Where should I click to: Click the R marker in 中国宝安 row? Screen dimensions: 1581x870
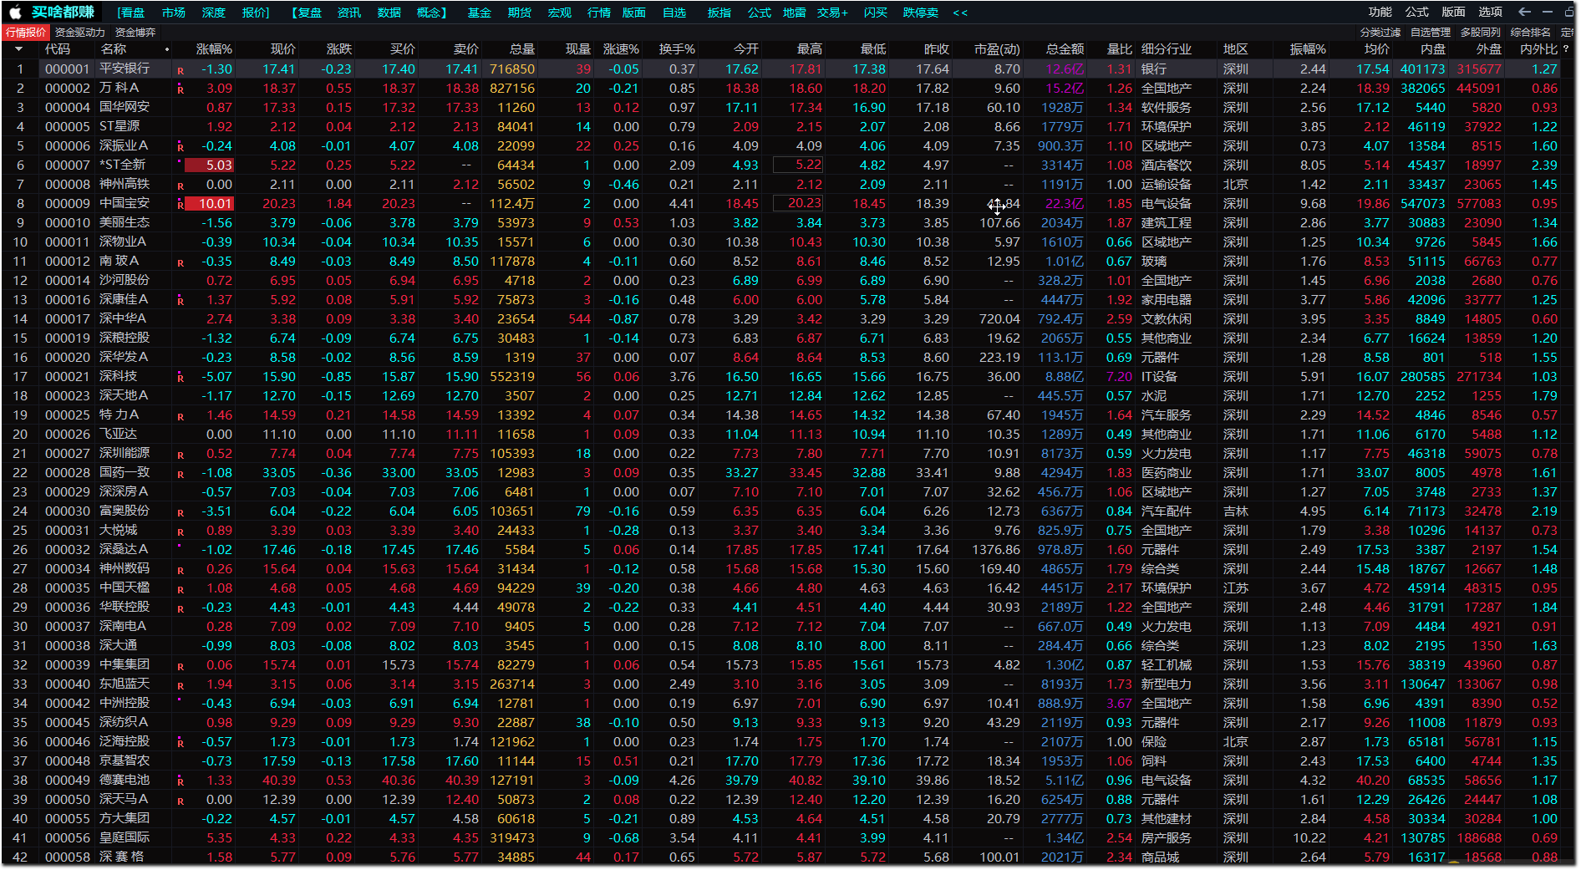pos(180,204)
